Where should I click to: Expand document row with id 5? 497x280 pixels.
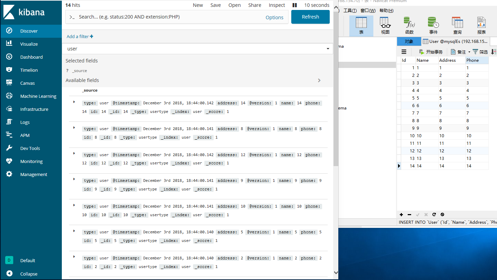pos(74,231)
